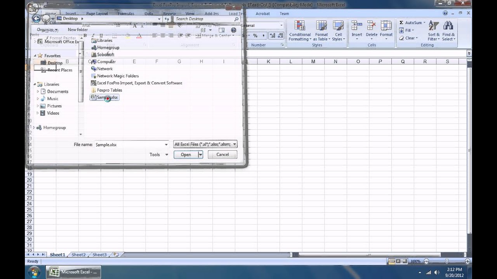This screenshot has width=497, height=279.
Task: Open Find & Select binoculars
Action: click(448, 31)
